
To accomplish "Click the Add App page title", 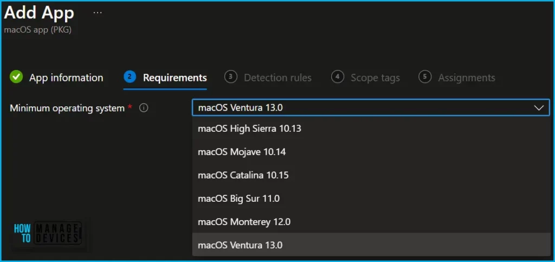I will click(x=39, y=12).
